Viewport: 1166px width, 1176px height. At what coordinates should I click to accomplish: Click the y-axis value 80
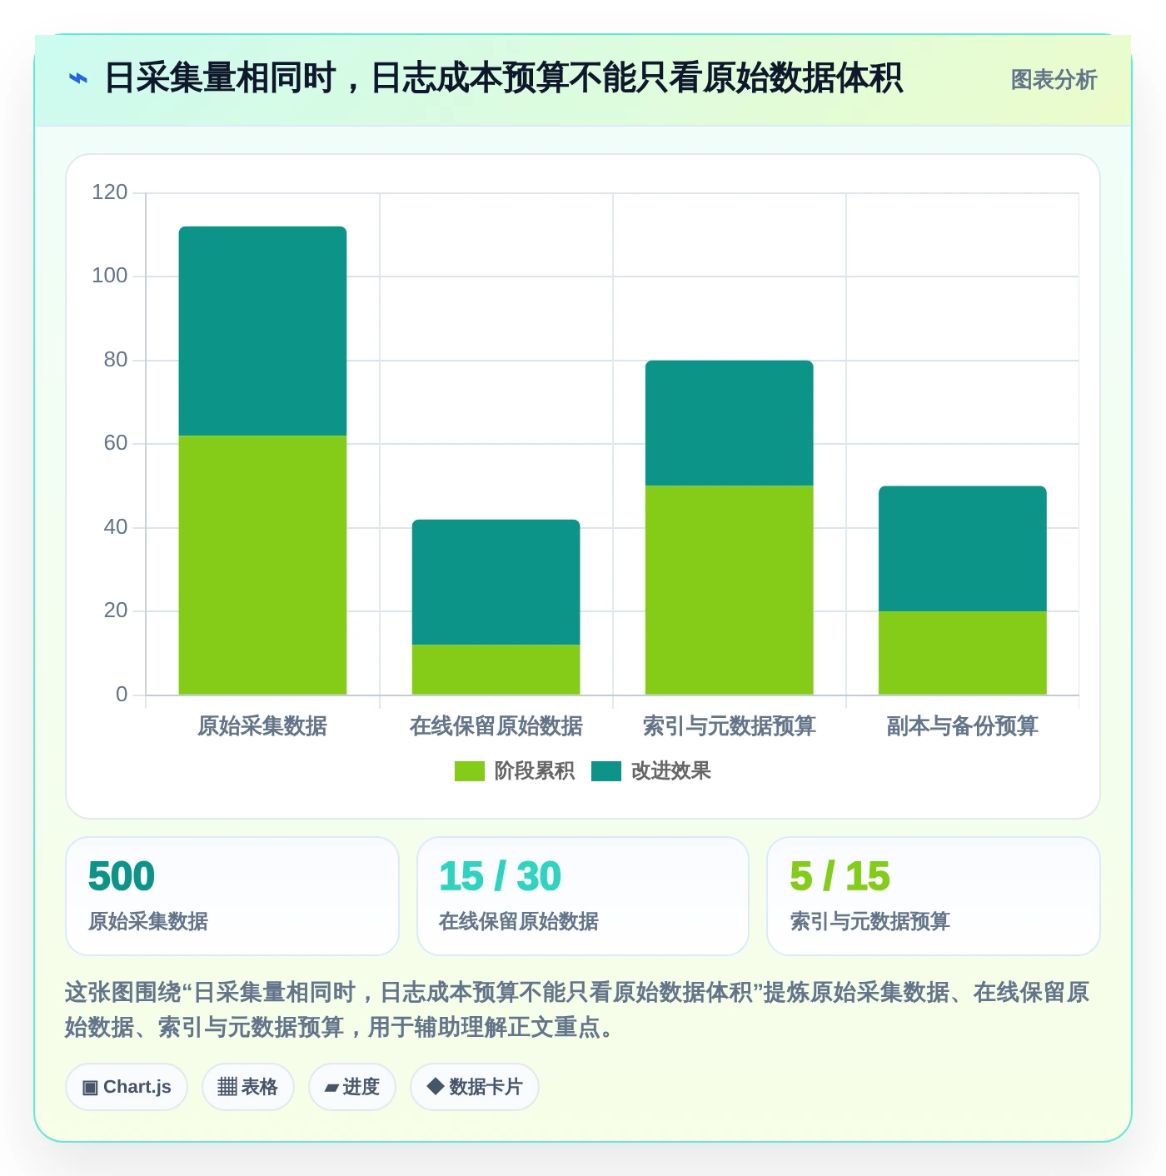[x=116, y=360]
